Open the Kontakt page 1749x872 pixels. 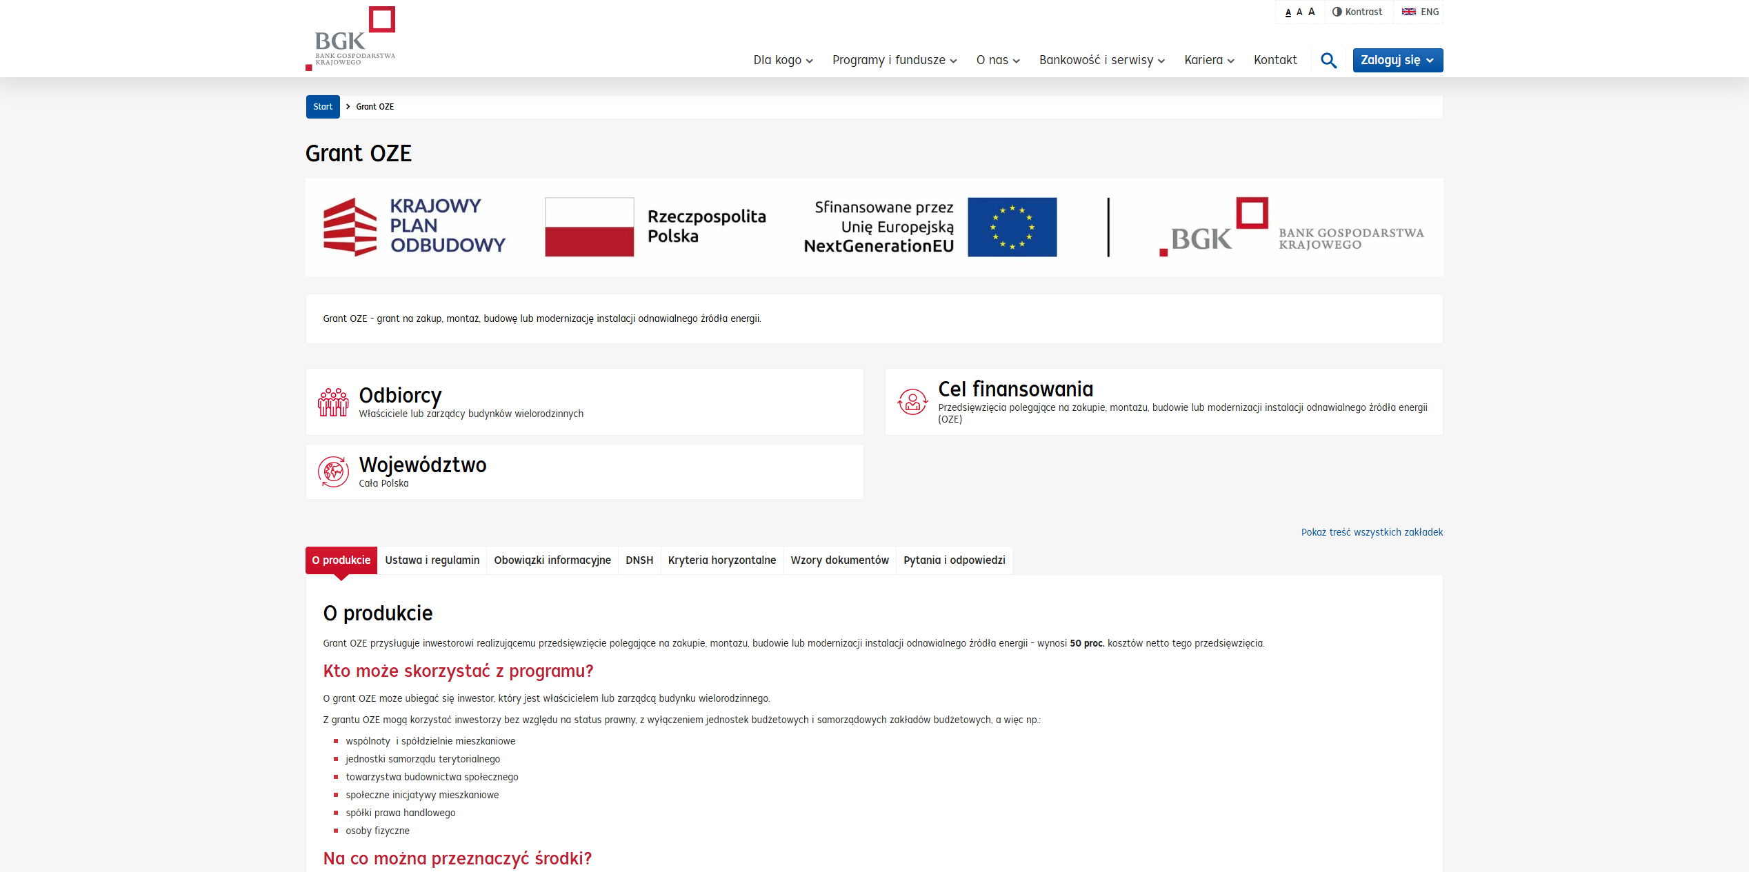(1275, 60)
